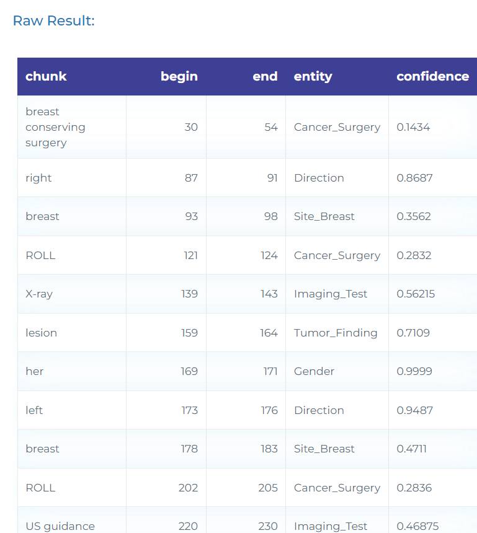Click confidence value 0.3562
Screen dimensions: 477x533
414,216
